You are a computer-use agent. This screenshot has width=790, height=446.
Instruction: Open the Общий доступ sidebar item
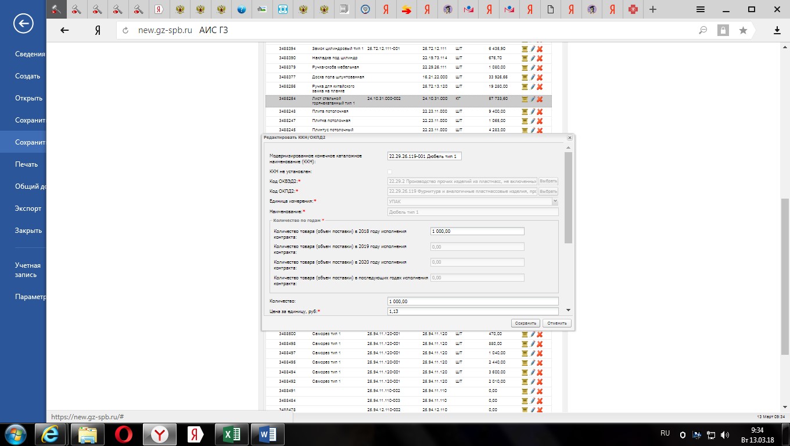[30, 186]
